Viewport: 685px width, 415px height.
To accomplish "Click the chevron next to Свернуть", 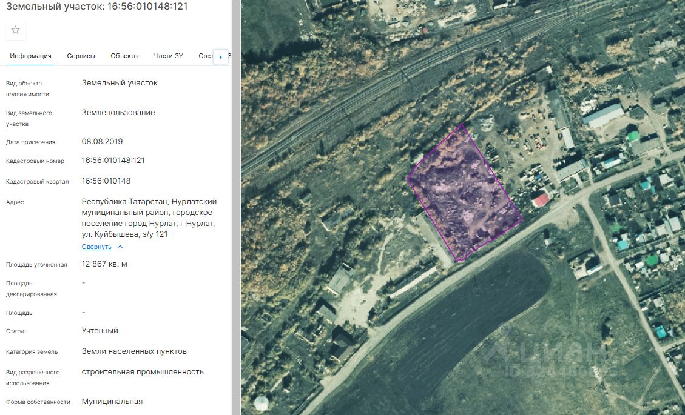I will (120, 247).
